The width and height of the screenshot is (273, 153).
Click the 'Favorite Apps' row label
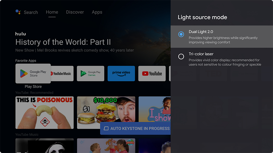[x=26, y=61]
